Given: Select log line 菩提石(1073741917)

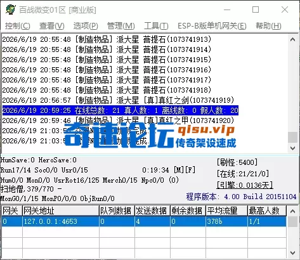Looking at the screenshot, I should [x=107, y=80].
